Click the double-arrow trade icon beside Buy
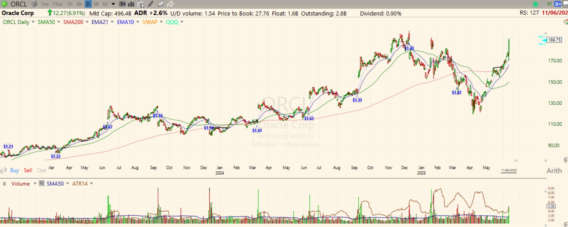The height and width of the screenshot is (227, 568). (4, 170)
